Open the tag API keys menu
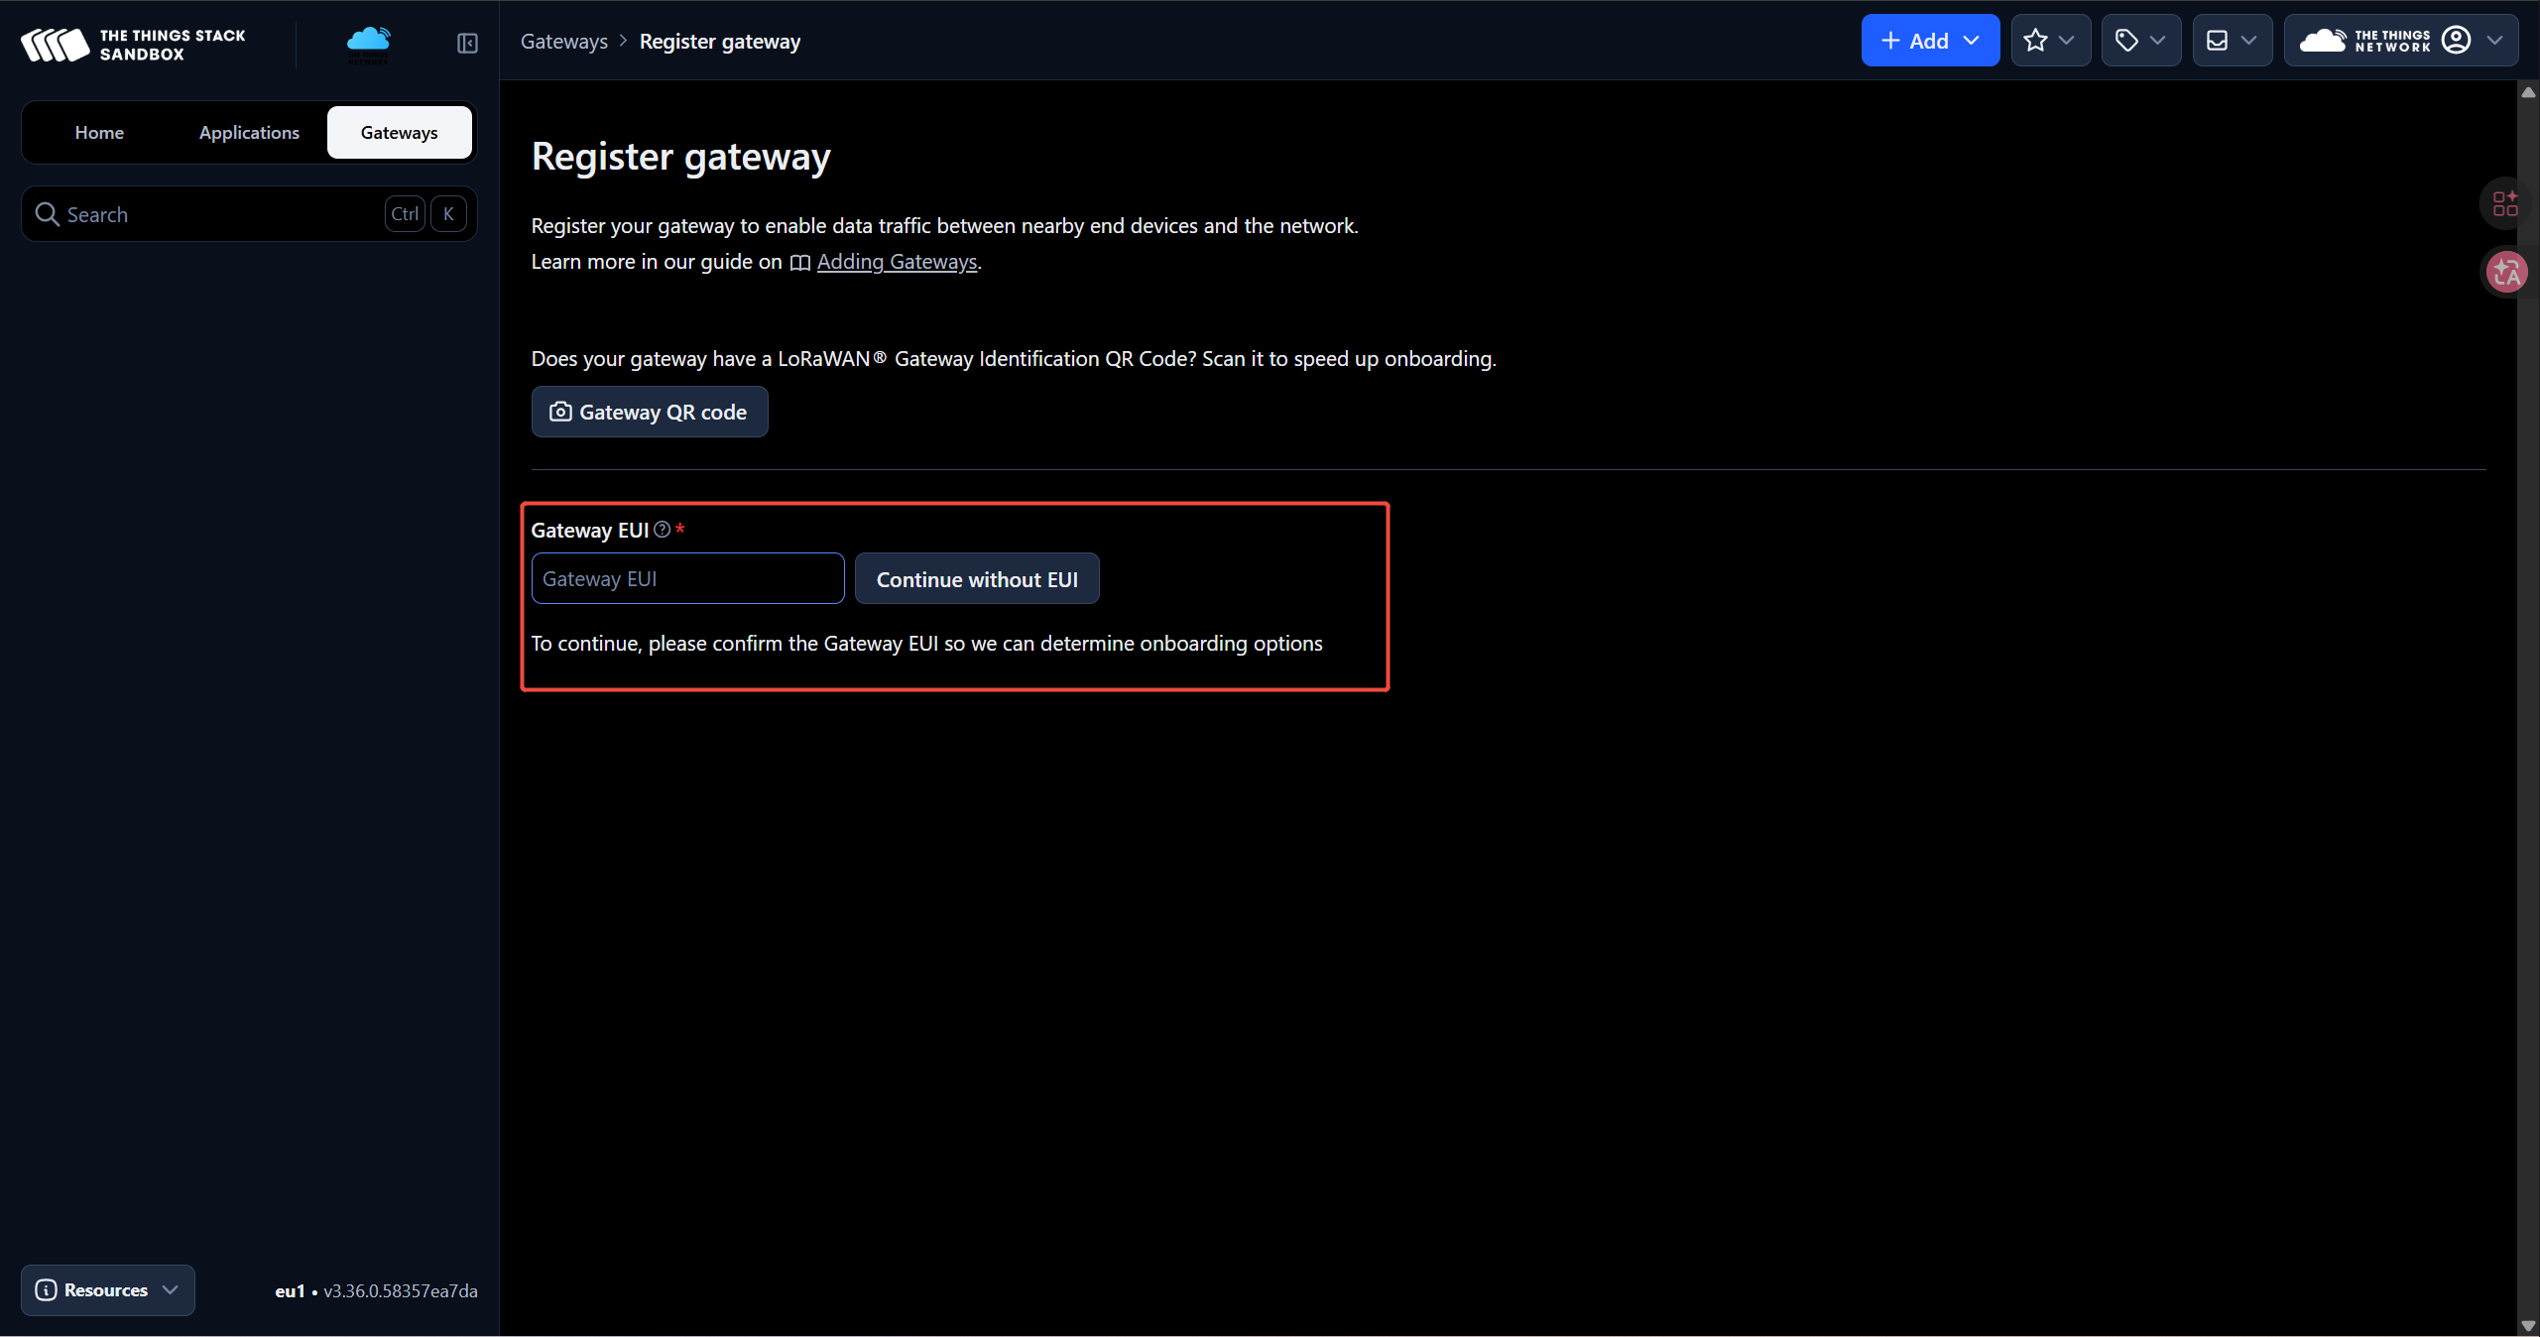This screenshot has width=2540, height=1337. click(x=2140, y=41)
